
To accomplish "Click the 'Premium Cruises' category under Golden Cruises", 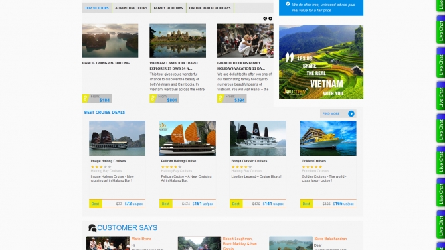I will click(315, 171).
